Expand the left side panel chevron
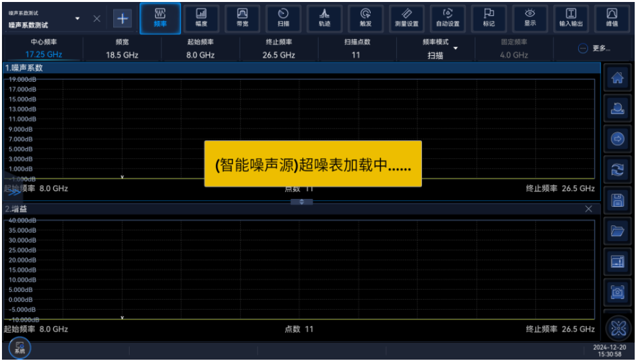Image resolution: width=636 pixels, height=361 pixels. coord(13,192)
